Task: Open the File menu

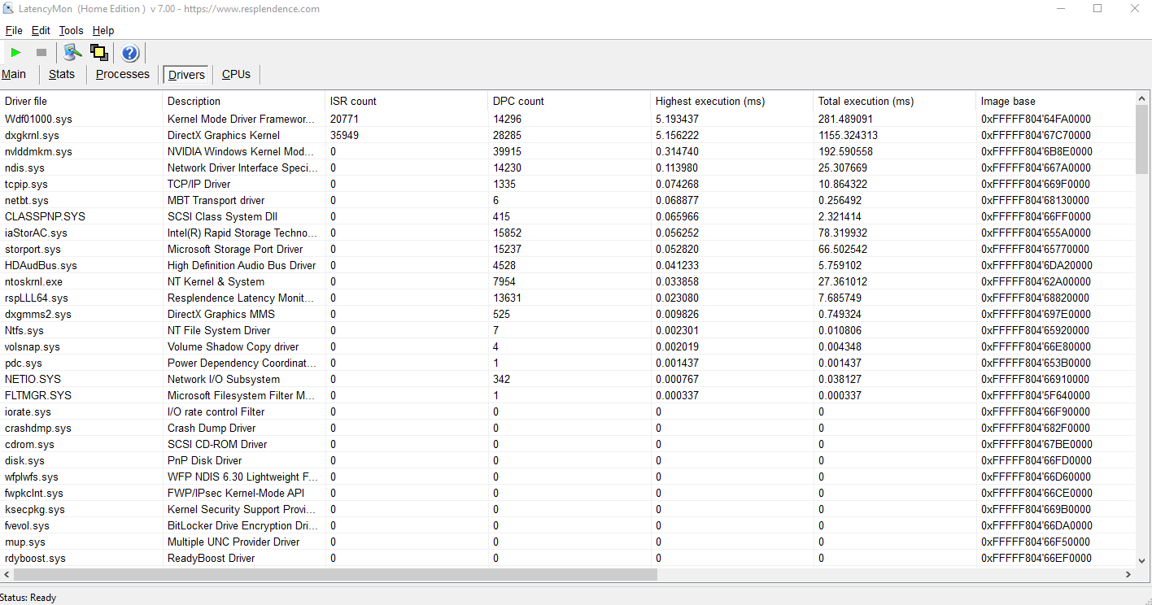Action: 14,30
